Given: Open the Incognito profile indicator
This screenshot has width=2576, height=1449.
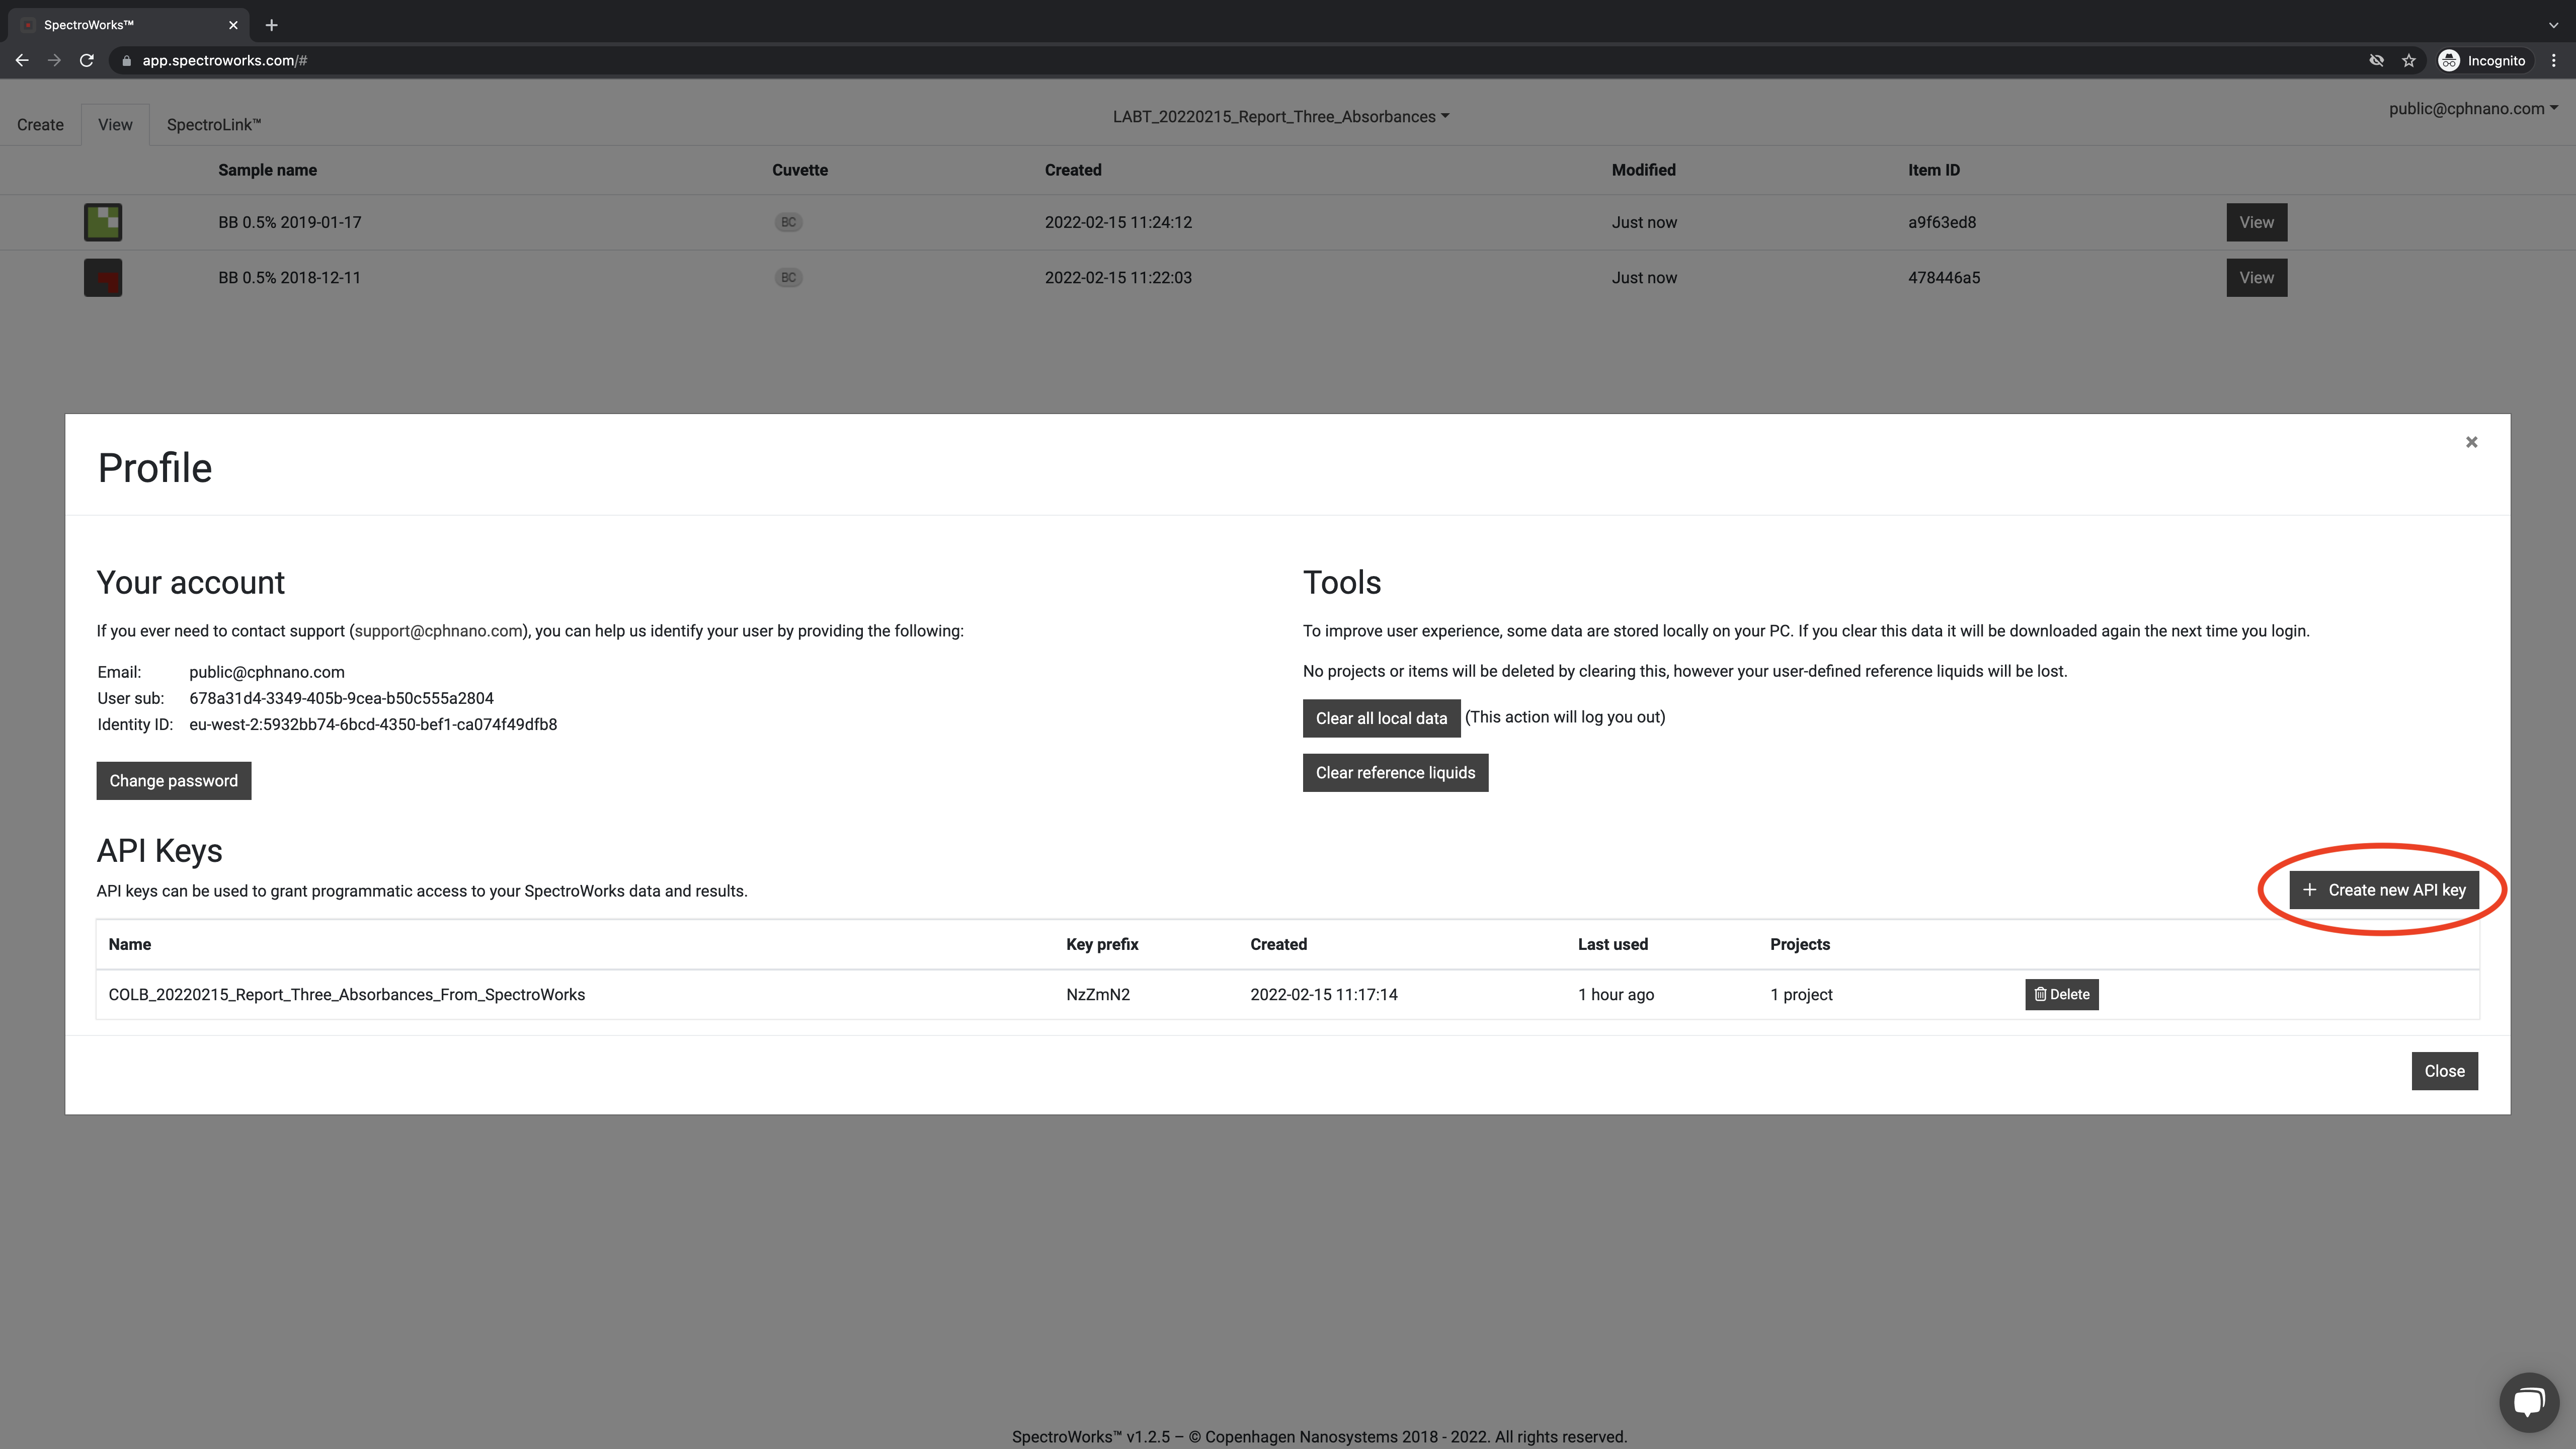Looking at the screenshot, I should click(2483, 61).
